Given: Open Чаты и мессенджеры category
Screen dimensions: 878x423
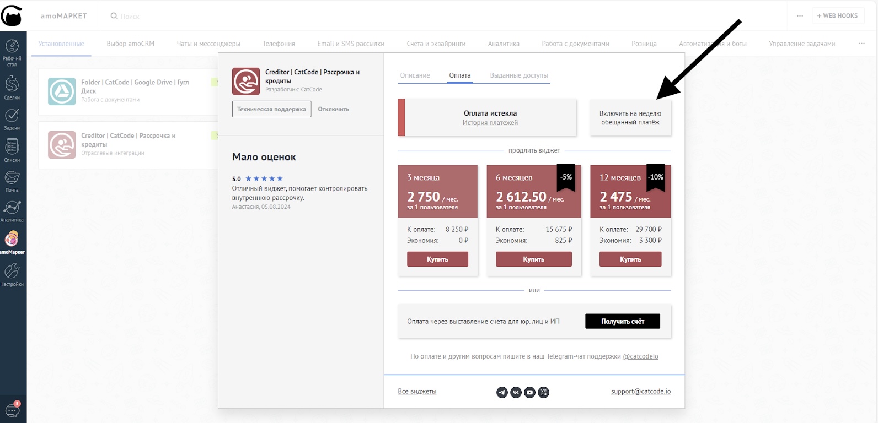Looking at the screenshot, I should tap(208, 44).
